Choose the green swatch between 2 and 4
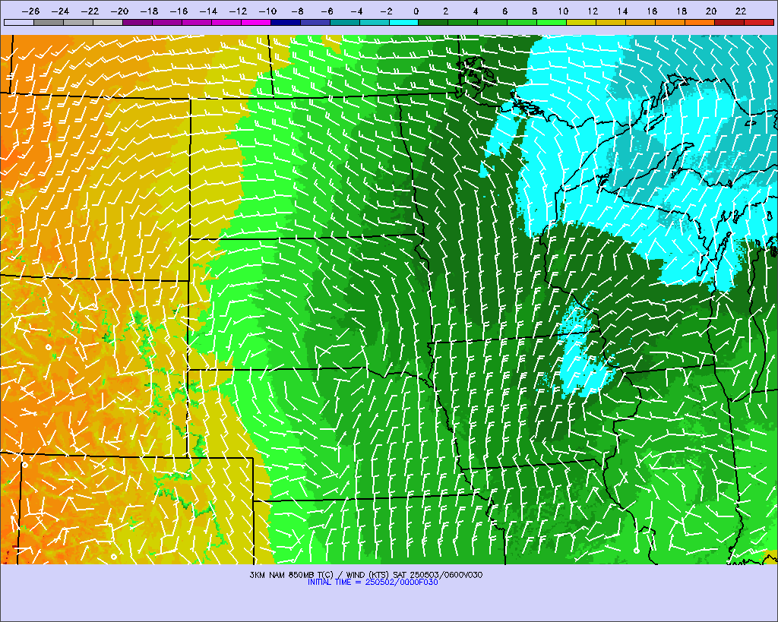 (463, 22)
